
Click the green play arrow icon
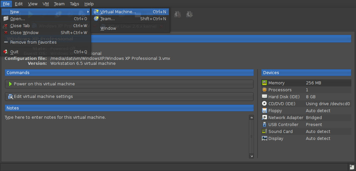[10, 84]
